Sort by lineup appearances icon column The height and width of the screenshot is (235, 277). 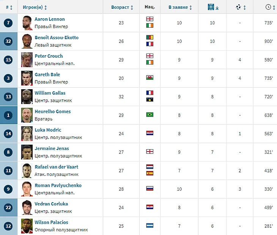tap(213, 7)
